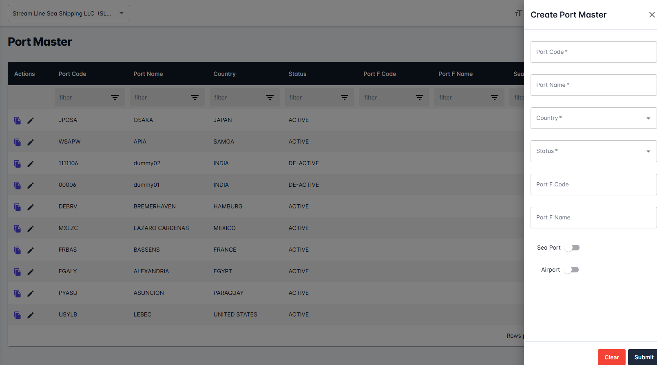
Task: Copy the 1111106 port row
Action: point(18,164)
